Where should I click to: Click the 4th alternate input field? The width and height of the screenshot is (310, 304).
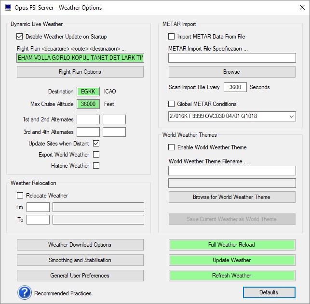coord(114,132)
